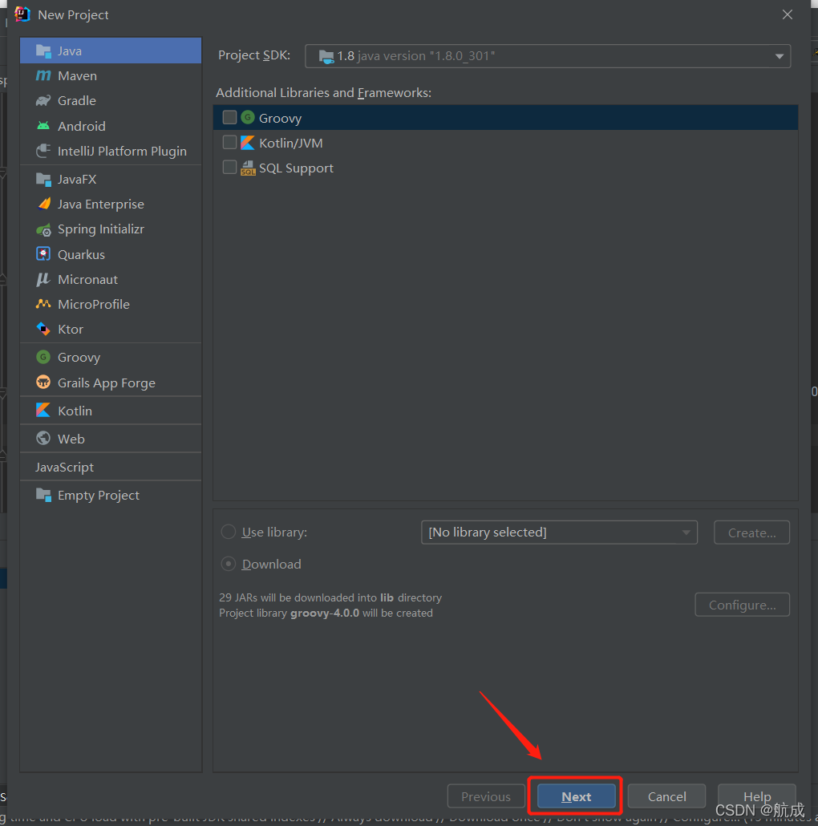Viewport: 818px width, 826px height.
Task: Click the Help button
Action: pos(756,796)
